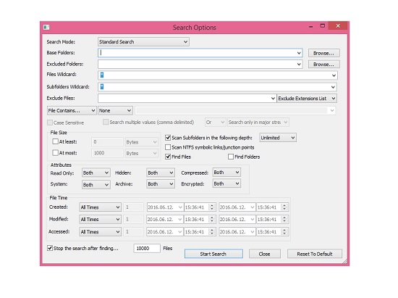This screenshot has width=398, height=298.
Task: Open the Exclude Extensions List dropdown
Action: point(307,99)
